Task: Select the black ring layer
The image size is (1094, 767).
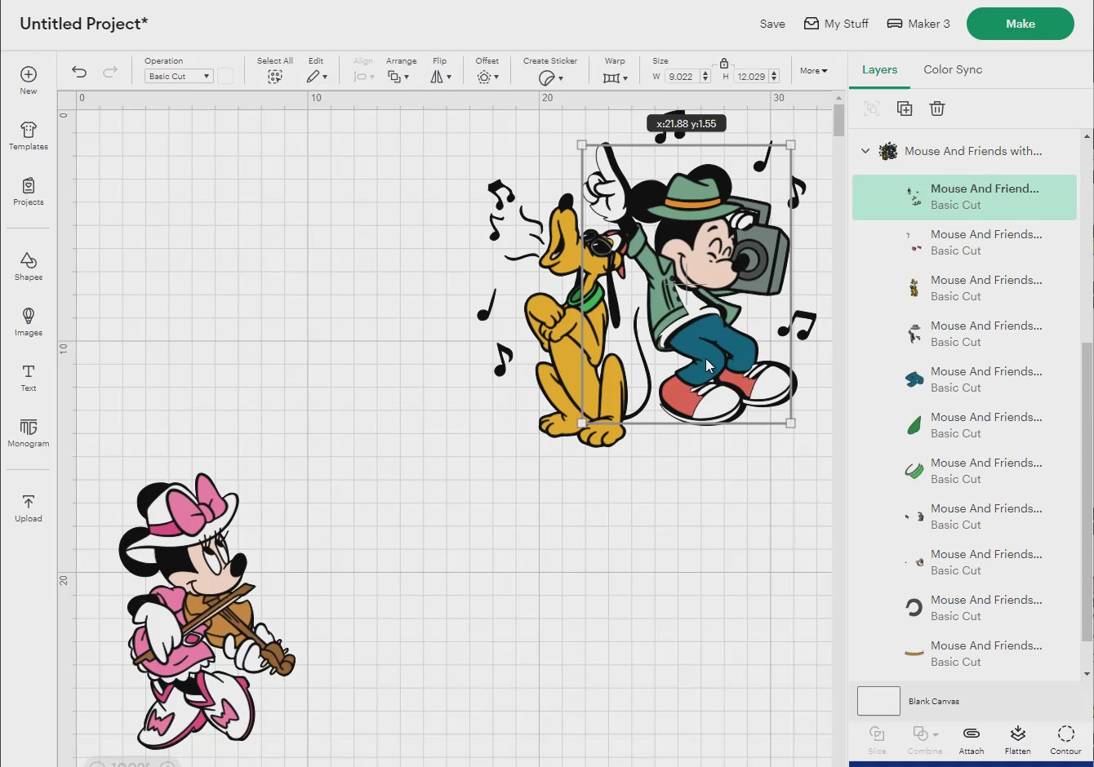Action: click(964, 608)
